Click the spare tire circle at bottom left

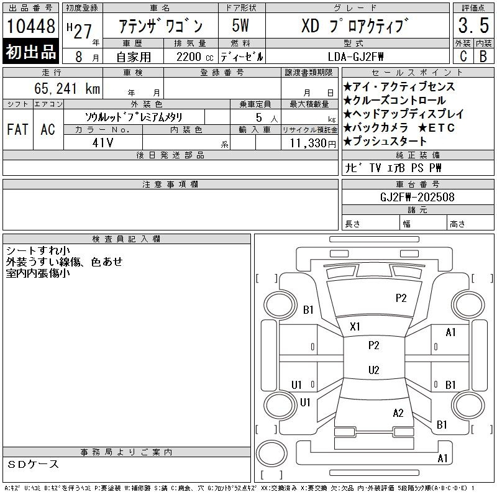(x=271, y=454)
